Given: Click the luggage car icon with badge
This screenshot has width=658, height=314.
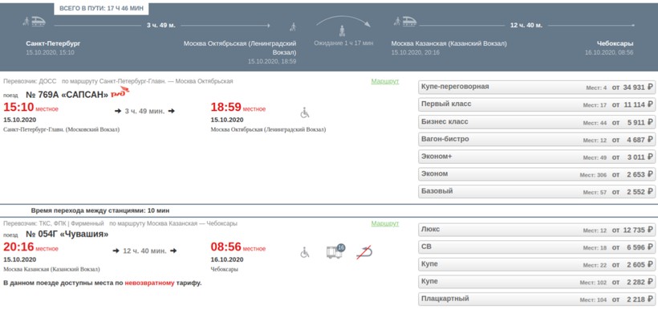Looking at the screenshot, I should tap(335, 251).
